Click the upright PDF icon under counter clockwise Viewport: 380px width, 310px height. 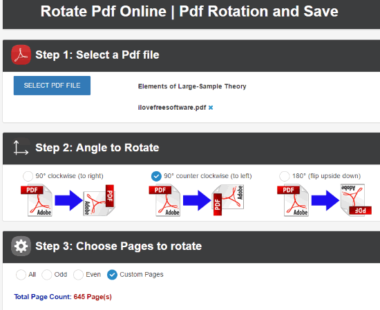[165, 200]
